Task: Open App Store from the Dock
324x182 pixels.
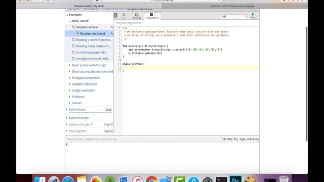Action: (193, 179)
